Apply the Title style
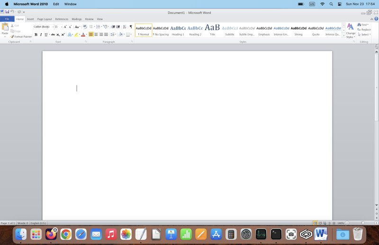 pos(212,30)
